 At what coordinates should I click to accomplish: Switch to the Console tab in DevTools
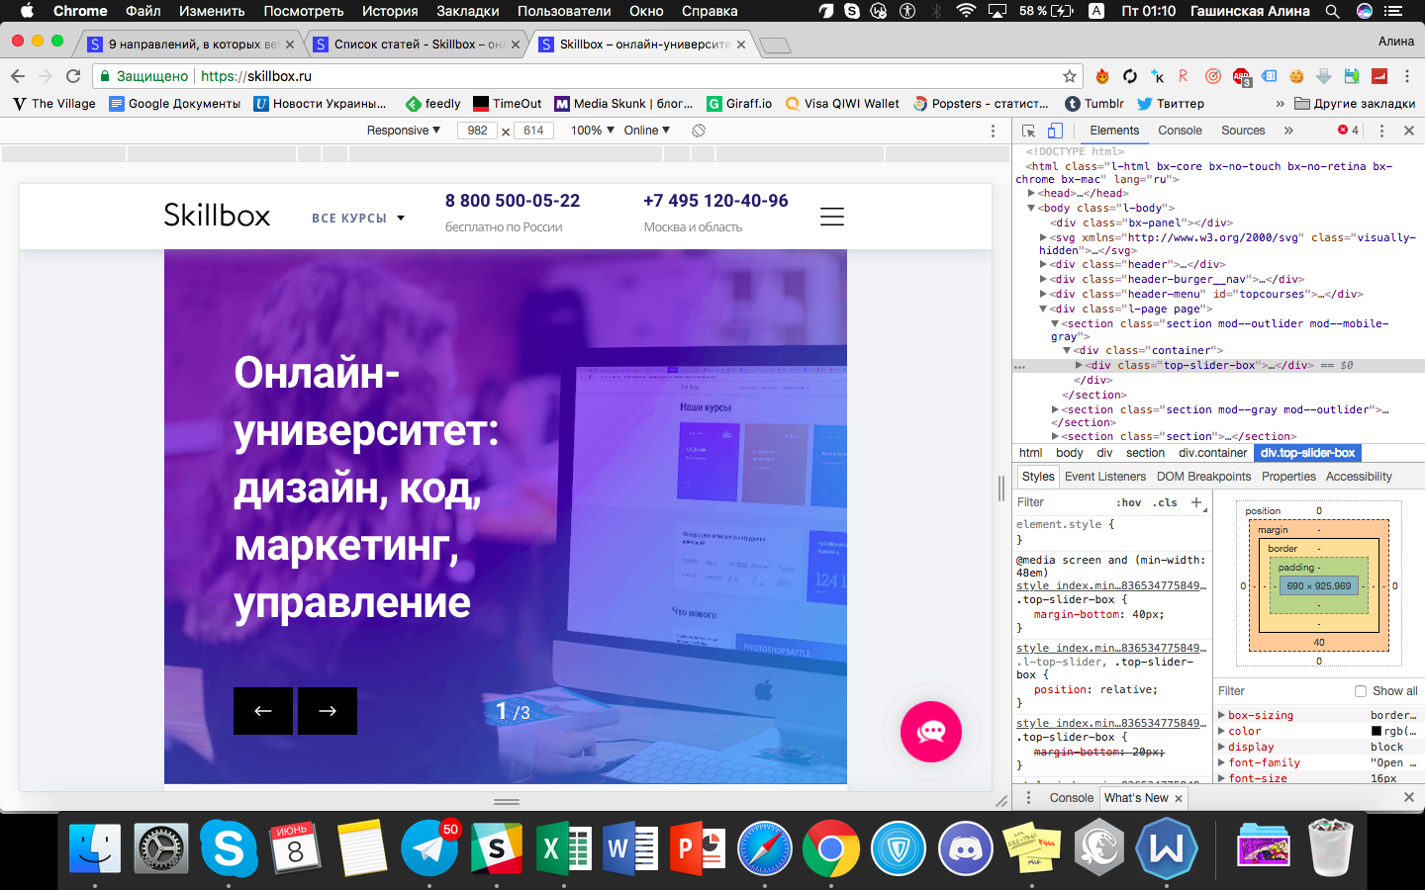[1180, 131]
